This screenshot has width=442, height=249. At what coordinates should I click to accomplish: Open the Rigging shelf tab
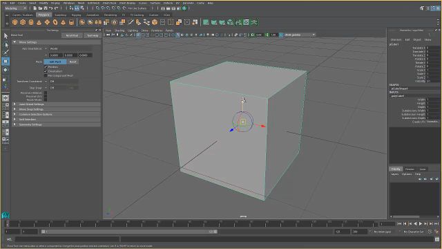coord(76,15)
